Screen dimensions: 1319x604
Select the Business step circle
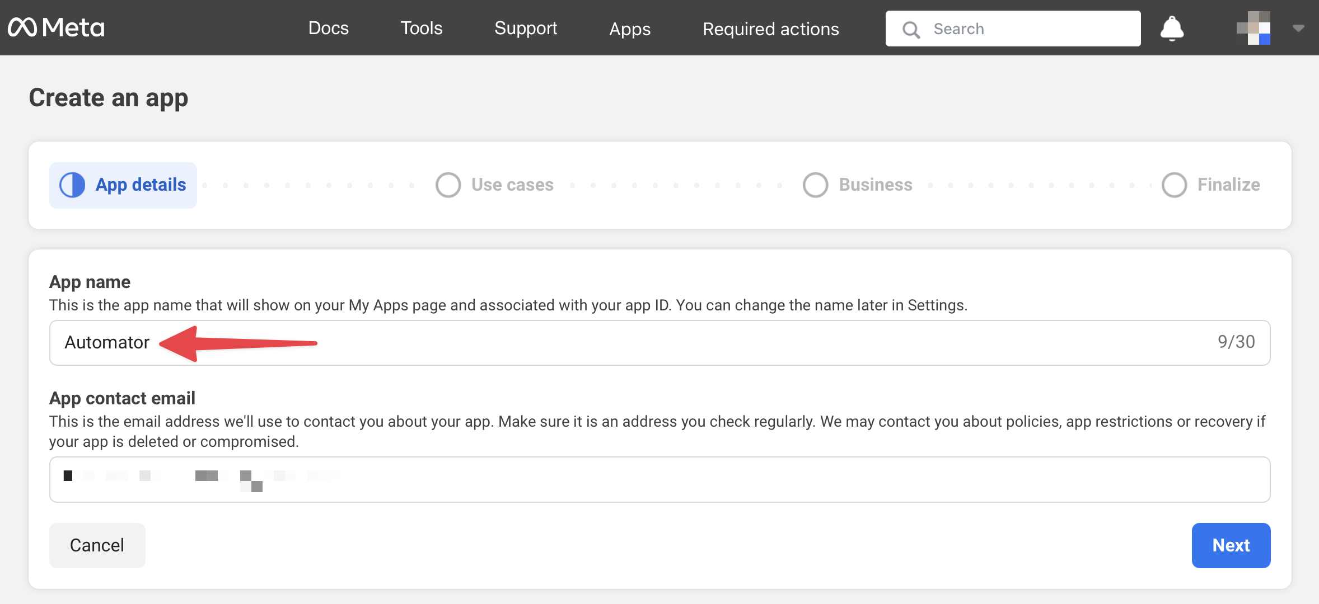[x=815, y=185]
